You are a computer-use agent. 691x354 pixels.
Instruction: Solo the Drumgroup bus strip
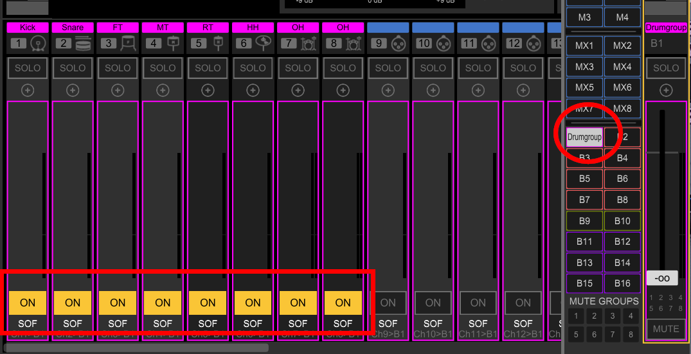(x=666, y=68)
